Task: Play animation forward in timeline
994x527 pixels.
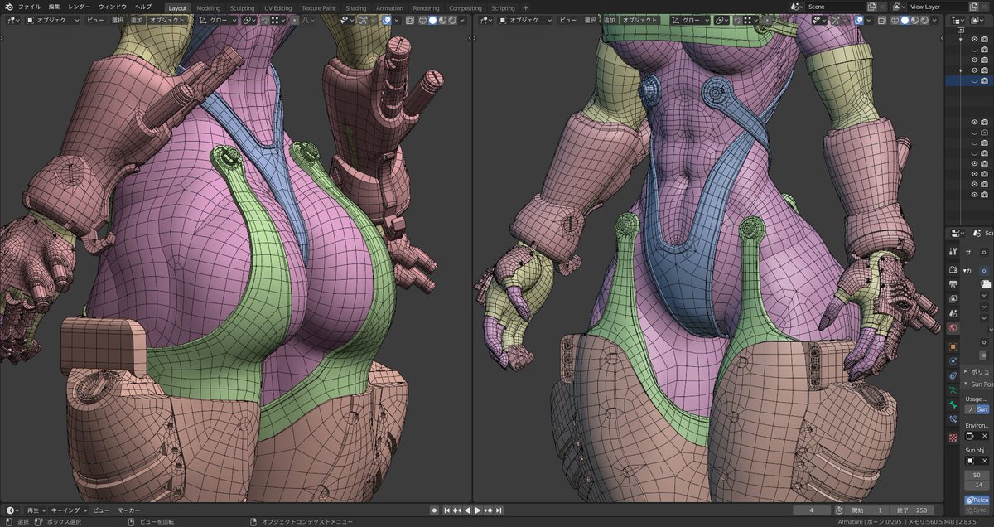Action: pyautogui.click(x=479, y=510)
